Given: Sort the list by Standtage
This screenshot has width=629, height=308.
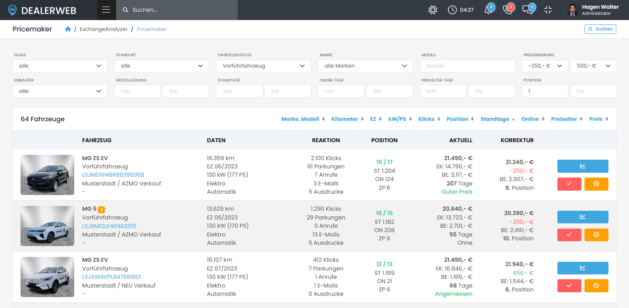Looking at the screenshot, I should (498, 119).
